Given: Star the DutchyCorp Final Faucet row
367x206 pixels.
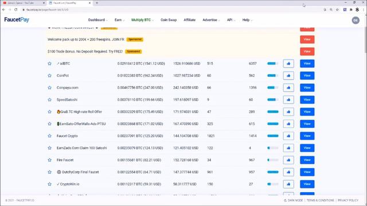Looking at the screenshot, I should (49, 172).
